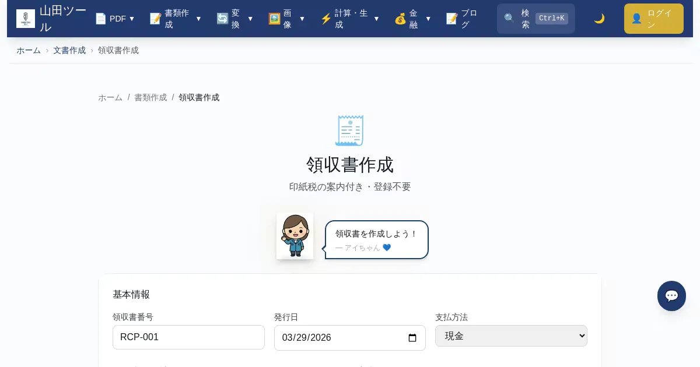The height and width of the screenshot is (367, 700).
Task: Toggle dark mode with the moon icon
Action: click(x=599, y=19)
